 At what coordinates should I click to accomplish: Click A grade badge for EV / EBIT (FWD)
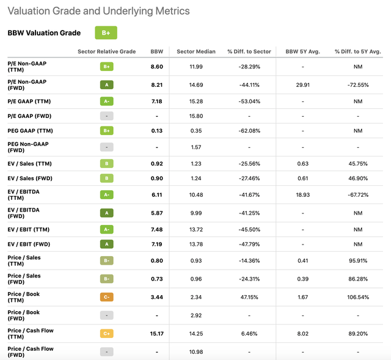(x=107, y=244)
